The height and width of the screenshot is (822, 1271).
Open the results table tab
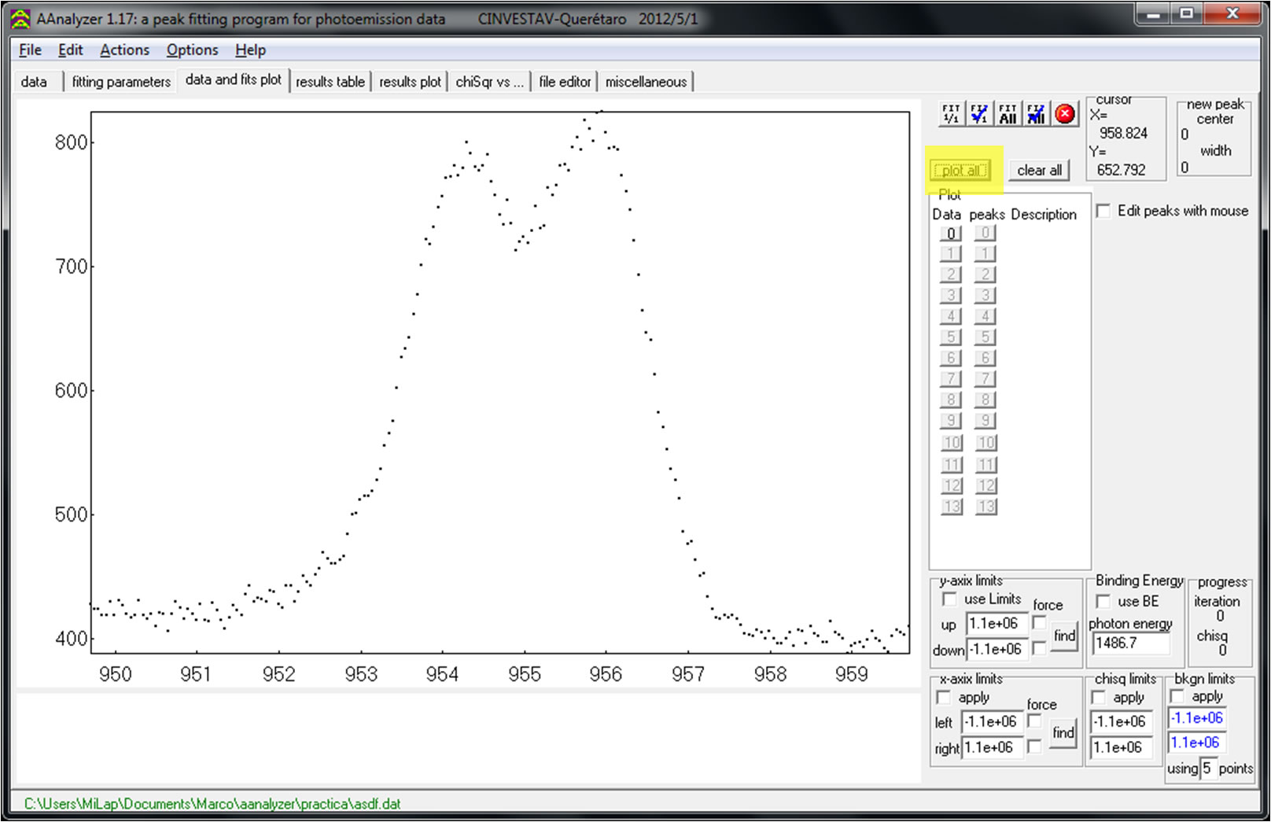tap(330, 82)
